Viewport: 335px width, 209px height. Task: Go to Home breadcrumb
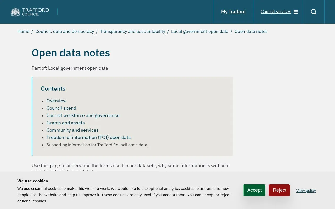pos(23,31)
